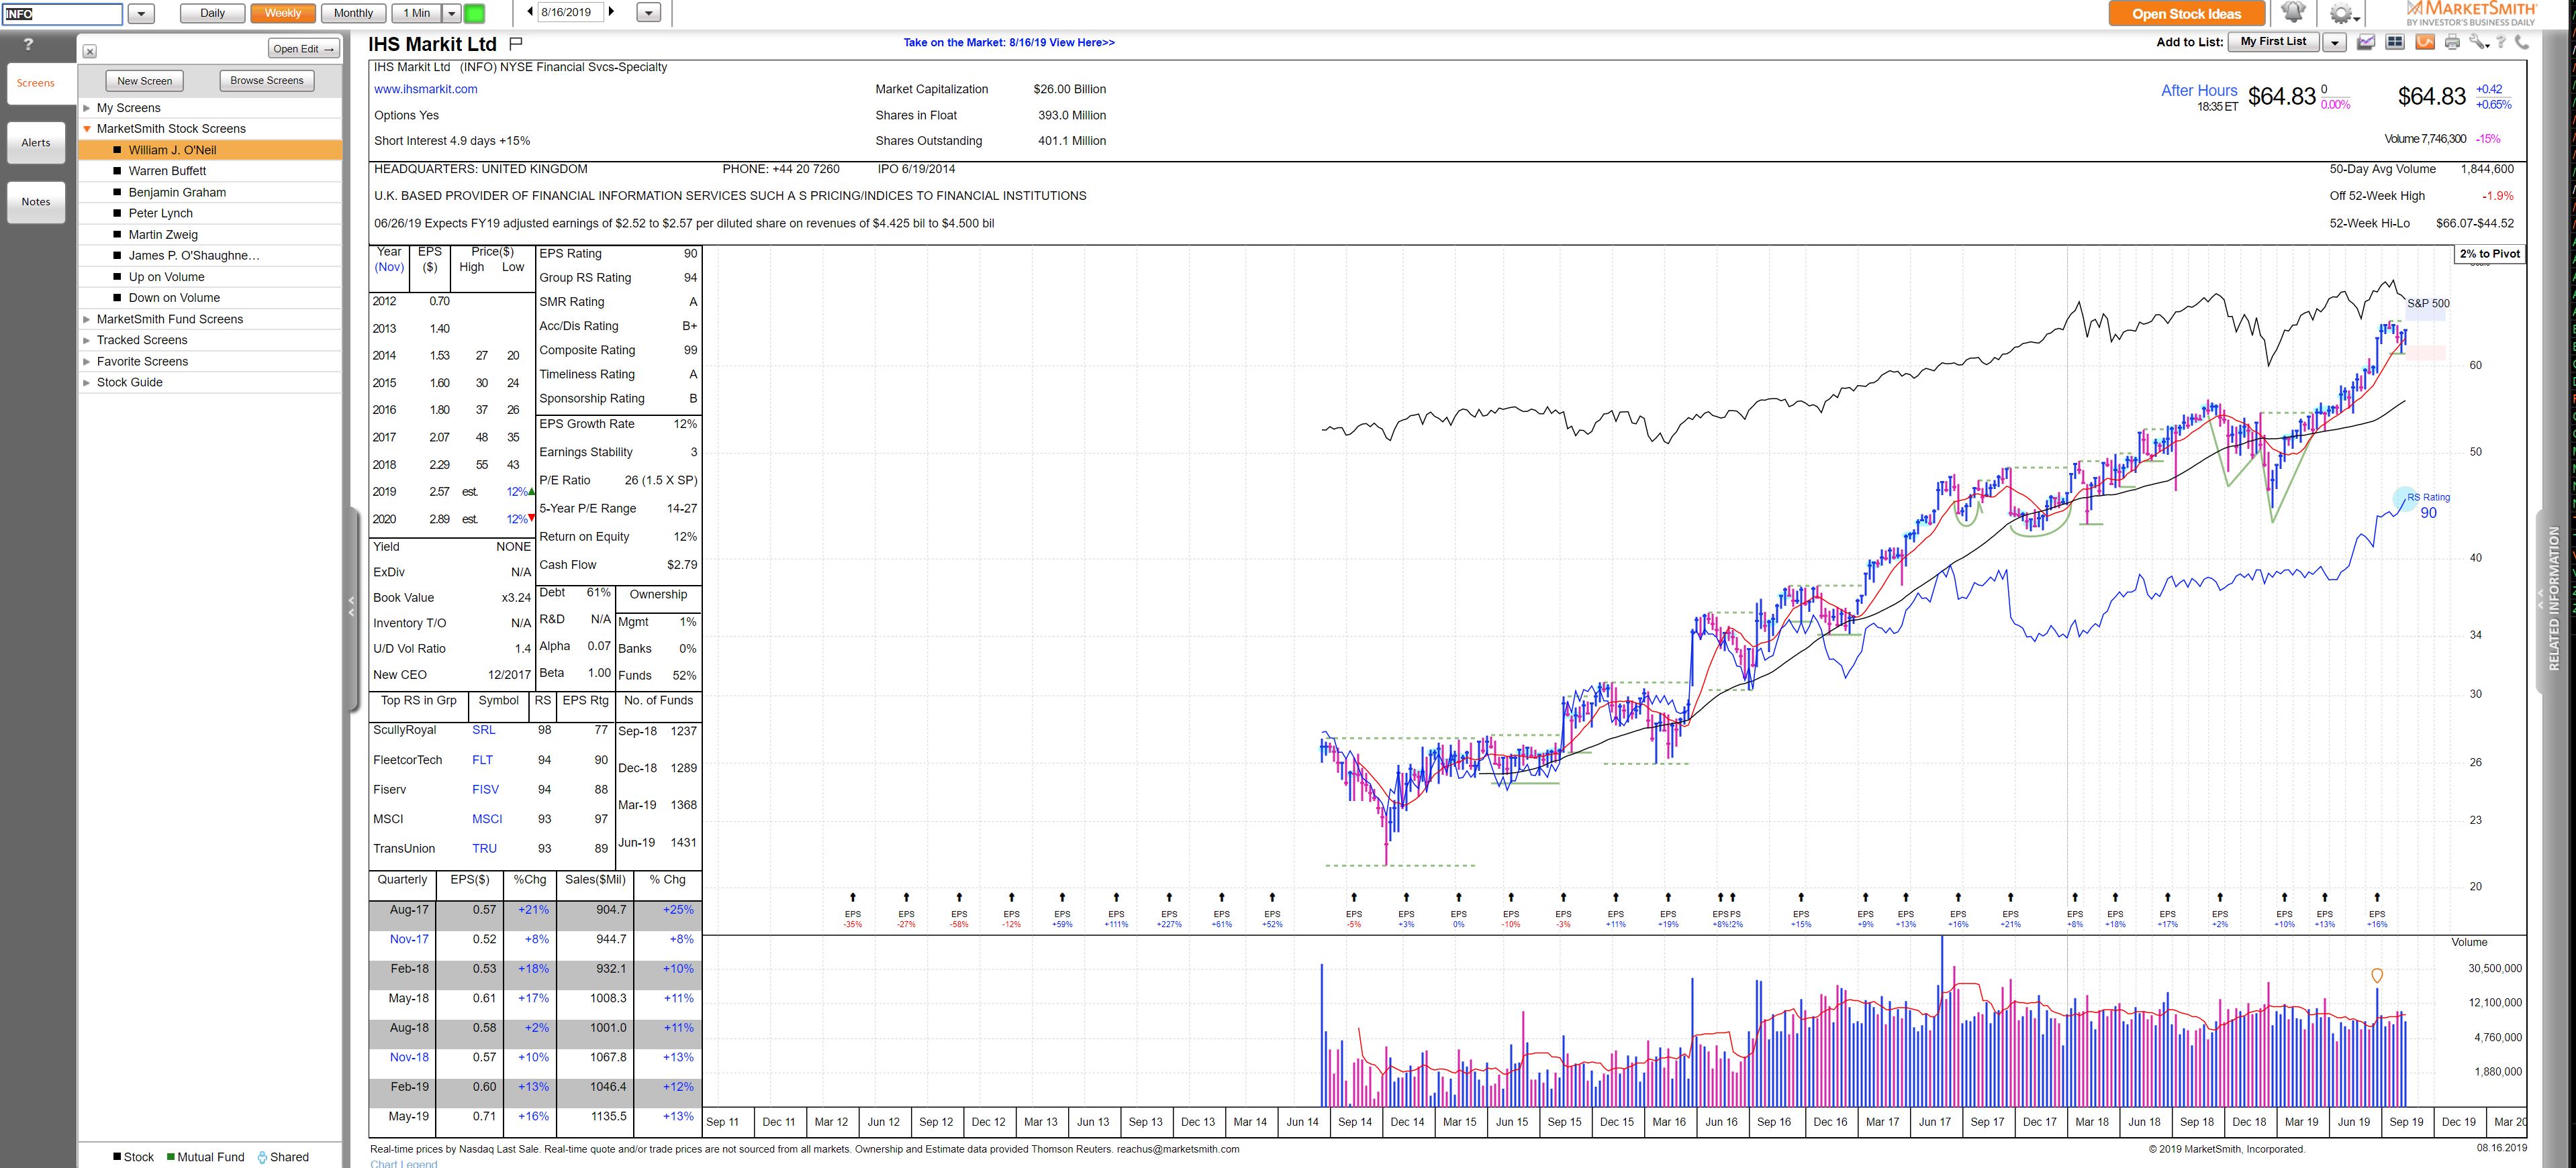Screen dimensions: 2576x1168
Task: Click the 2% to Pivot label
Action: [x=2490, y=254]
